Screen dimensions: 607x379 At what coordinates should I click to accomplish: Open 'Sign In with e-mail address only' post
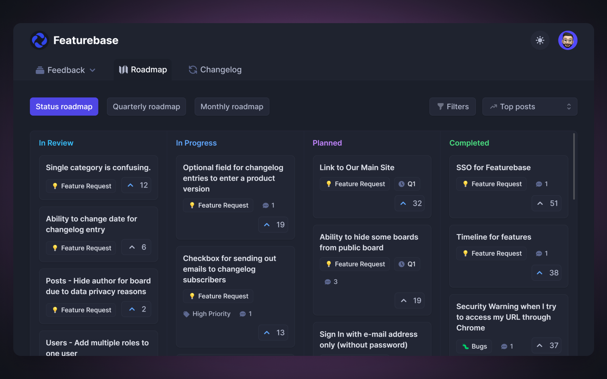point(368,340)
